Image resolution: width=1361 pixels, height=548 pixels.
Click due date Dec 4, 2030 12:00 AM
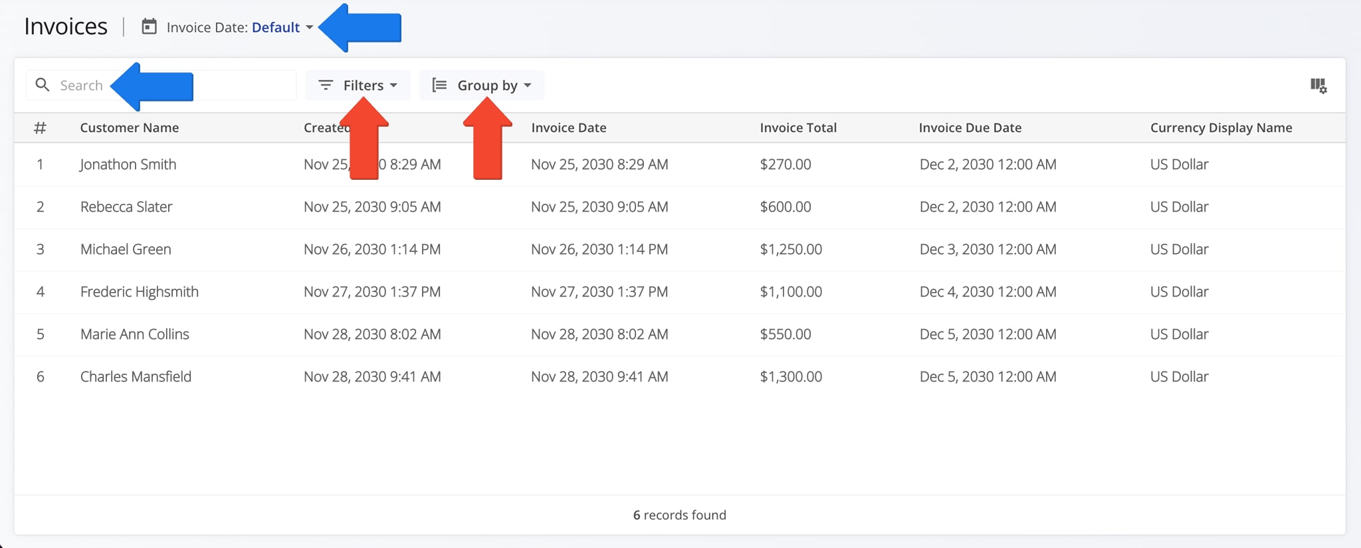pos(988,291)
